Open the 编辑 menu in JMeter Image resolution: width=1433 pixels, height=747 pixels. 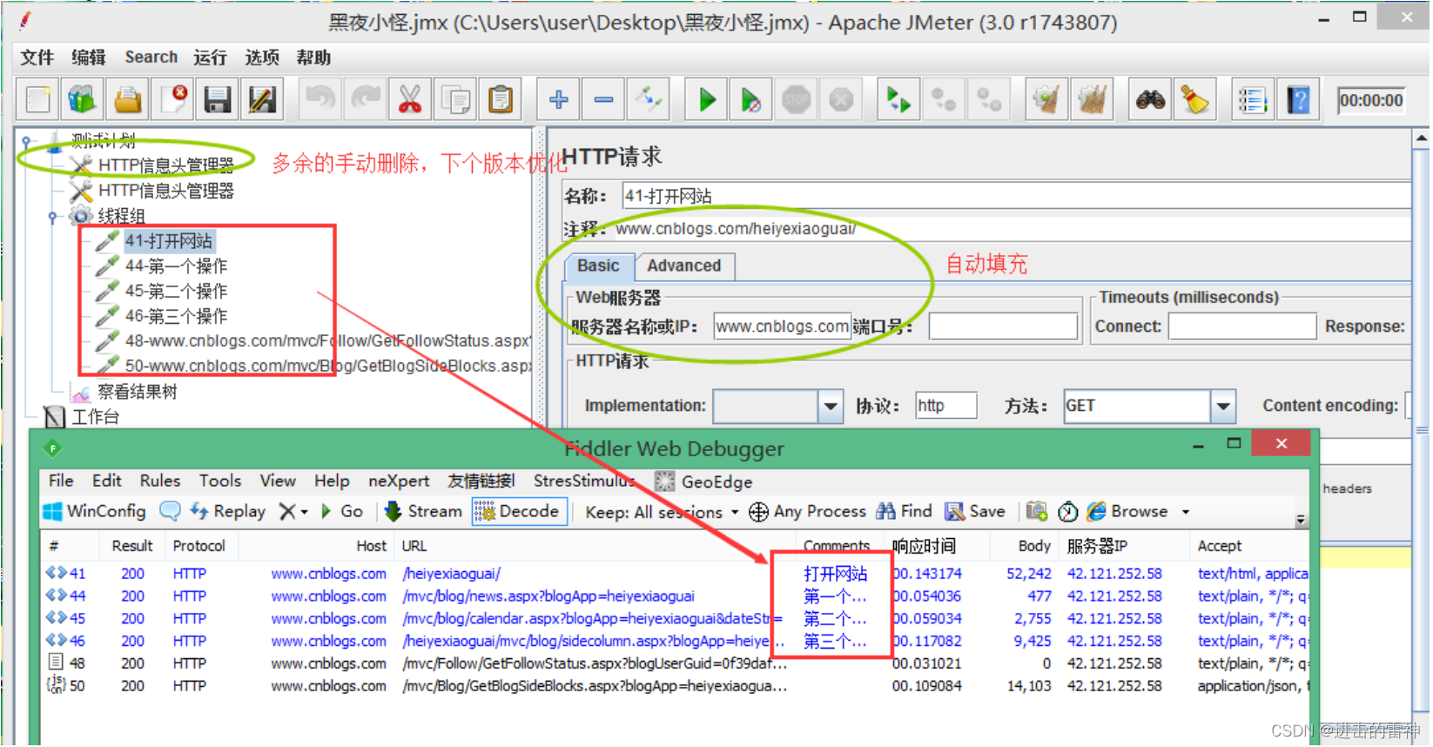89,57
